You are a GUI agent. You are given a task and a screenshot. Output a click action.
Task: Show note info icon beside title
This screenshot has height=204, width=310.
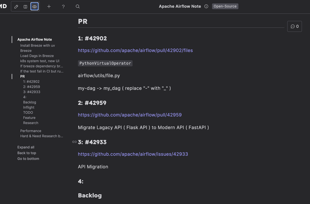206,6
